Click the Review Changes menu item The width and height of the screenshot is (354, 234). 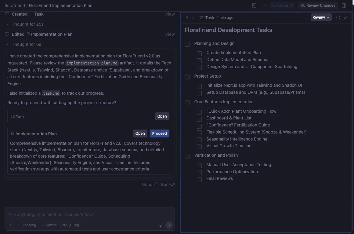[x=318, y=5]
